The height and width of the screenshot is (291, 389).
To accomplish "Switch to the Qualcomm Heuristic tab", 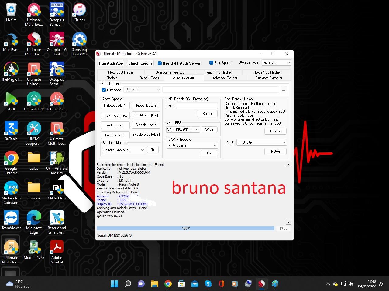I will click(x=170, y=72).
